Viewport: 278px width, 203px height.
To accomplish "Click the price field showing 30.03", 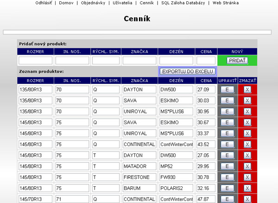I will 206,101.
